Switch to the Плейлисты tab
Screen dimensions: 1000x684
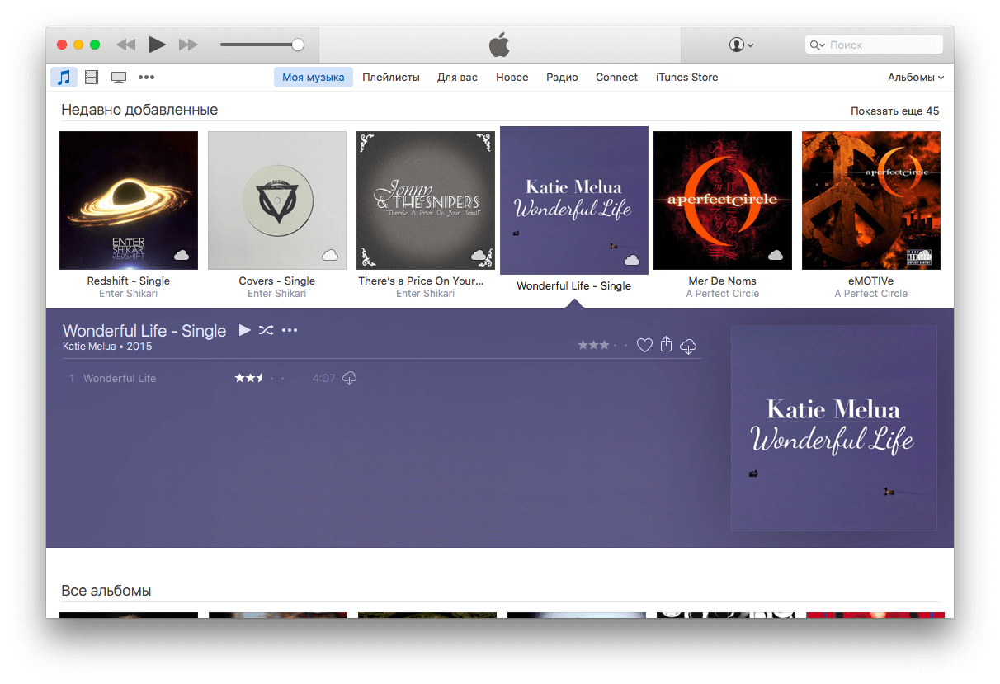point(391,77)
